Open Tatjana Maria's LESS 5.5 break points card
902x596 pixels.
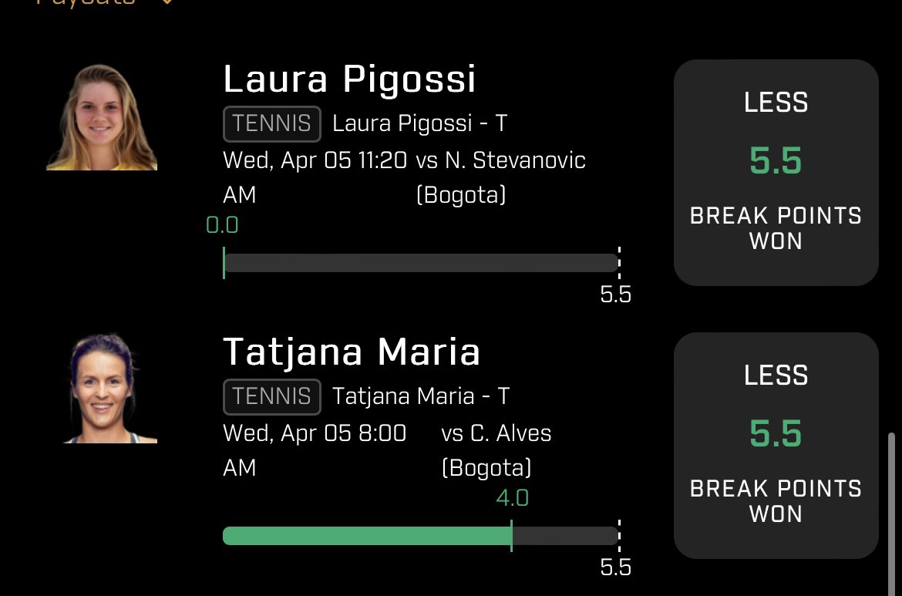776,446
